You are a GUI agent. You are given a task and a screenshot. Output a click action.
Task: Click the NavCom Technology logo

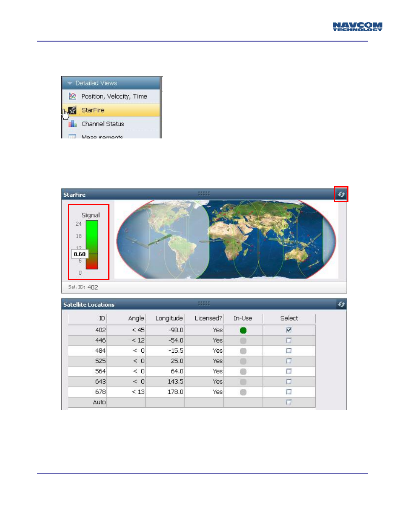click(358, 27)
